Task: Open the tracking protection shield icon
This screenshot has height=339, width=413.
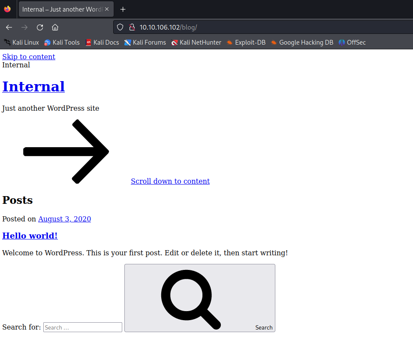Action: coord(120,27)
